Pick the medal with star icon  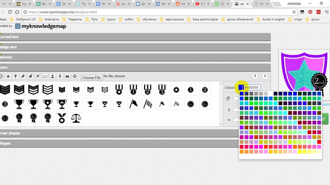coord(119,90)
